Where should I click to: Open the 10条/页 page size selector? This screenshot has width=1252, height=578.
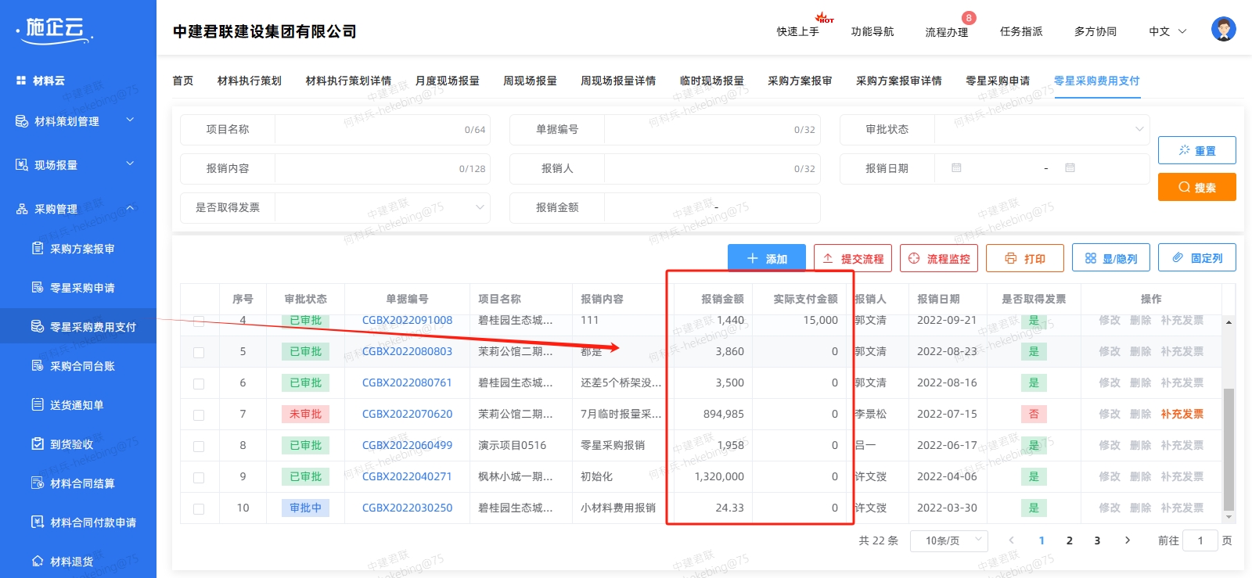tap(948, 540)
